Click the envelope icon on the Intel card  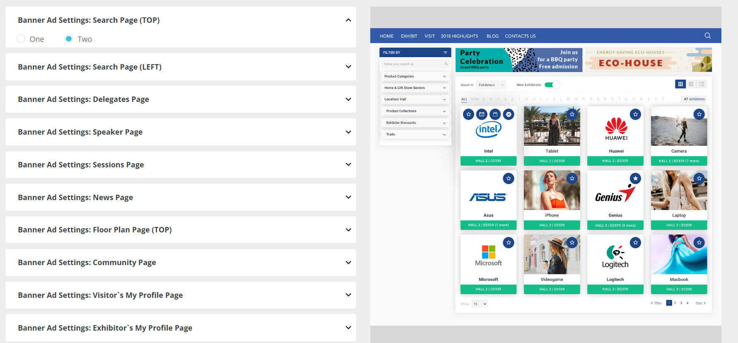click(x=482, y=114)
